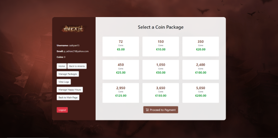The width and height of the screenshot is (278, 138).
Task: Open the View Logs page
Action: point(64,82)
